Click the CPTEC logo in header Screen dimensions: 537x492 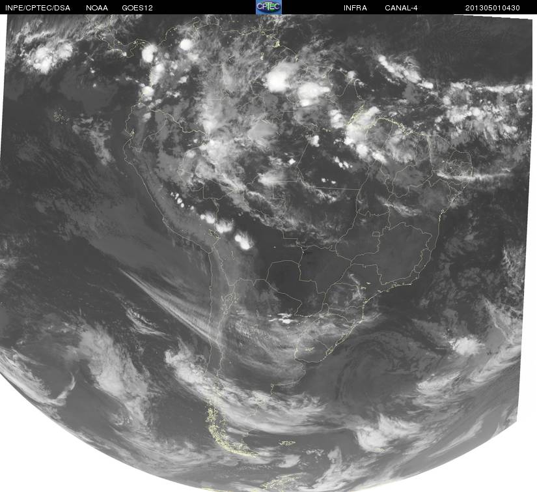(x=269, y=7)
